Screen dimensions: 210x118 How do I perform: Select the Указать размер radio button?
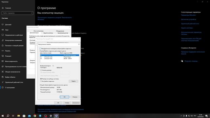click(x=41, y=70)
